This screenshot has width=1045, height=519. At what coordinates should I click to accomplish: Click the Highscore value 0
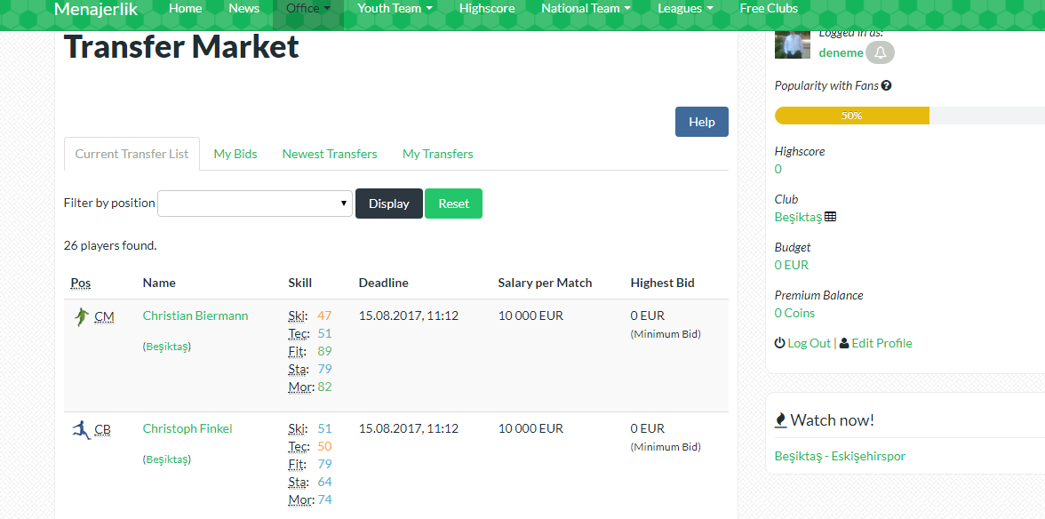pos(778,169)
